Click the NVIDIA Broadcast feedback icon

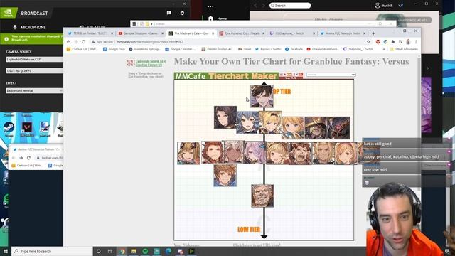tap(169, 13)
